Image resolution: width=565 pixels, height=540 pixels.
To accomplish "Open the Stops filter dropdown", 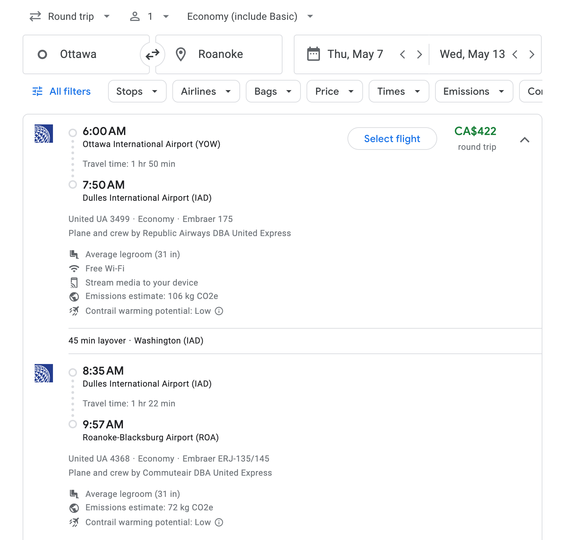I will click(x=137, y=91).
